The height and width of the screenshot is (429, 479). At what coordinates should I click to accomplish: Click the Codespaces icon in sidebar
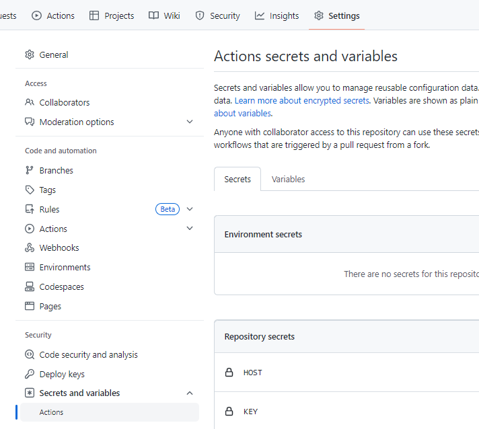tap(30, 287)
